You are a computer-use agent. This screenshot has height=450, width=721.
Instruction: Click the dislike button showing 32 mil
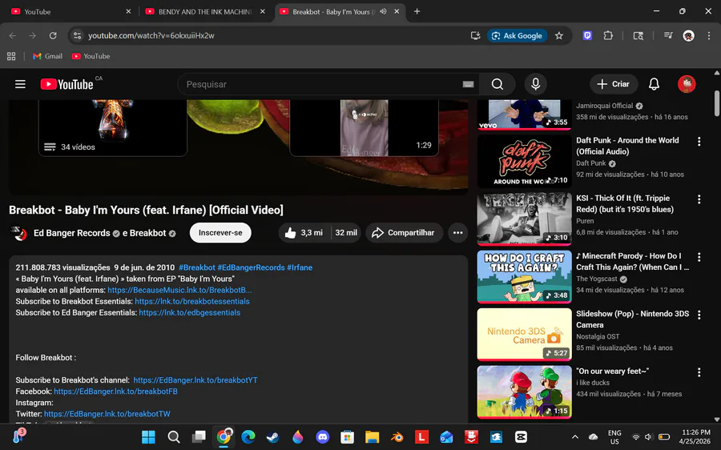[x=346, y=232]
